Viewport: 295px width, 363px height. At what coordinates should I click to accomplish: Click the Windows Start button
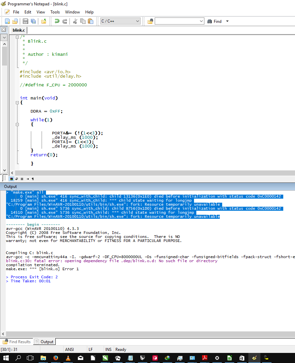point(6,358)
